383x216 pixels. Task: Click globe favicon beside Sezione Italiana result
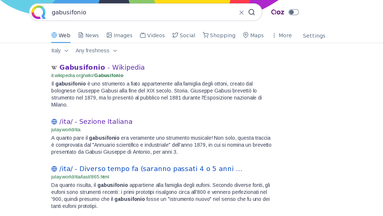[54, 122]
